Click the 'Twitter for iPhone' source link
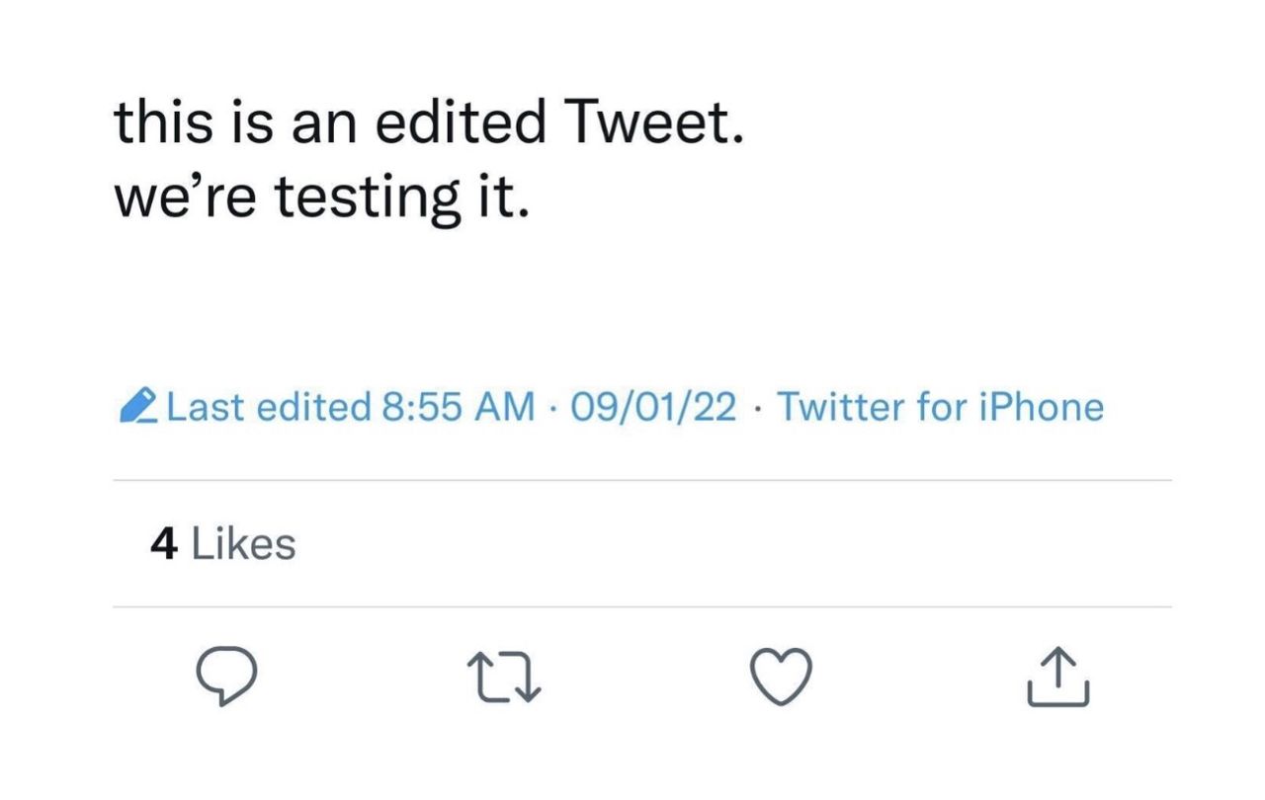This screenshot has height=800, width=1265. tap(941, 406)
